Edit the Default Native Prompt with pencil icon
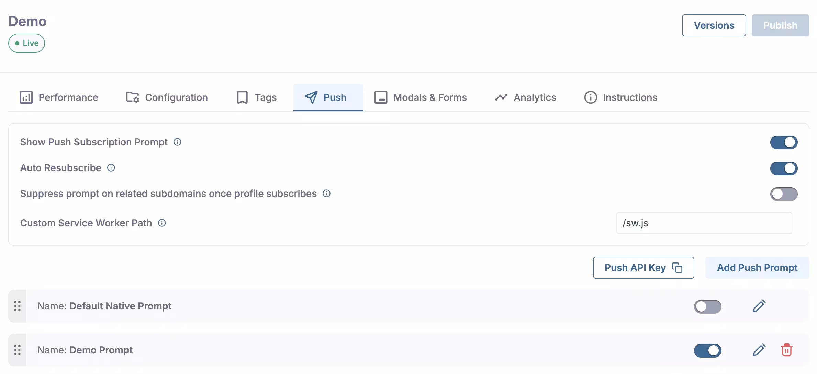This screenshot has height=374, width=817. click(759, 306)
